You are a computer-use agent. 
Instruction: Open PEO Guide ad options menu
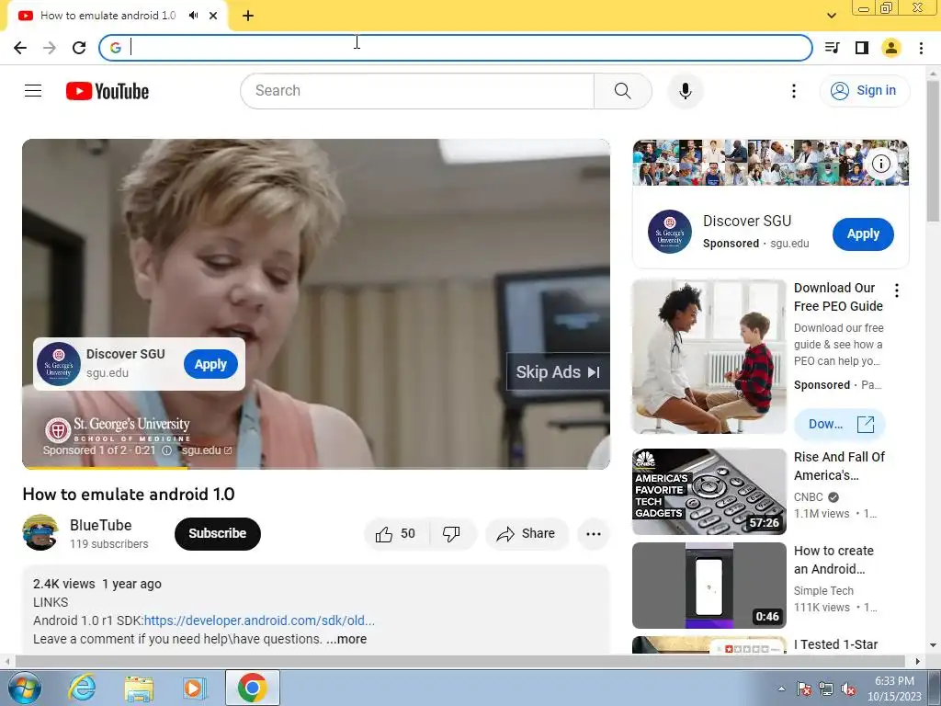point(897,290)
